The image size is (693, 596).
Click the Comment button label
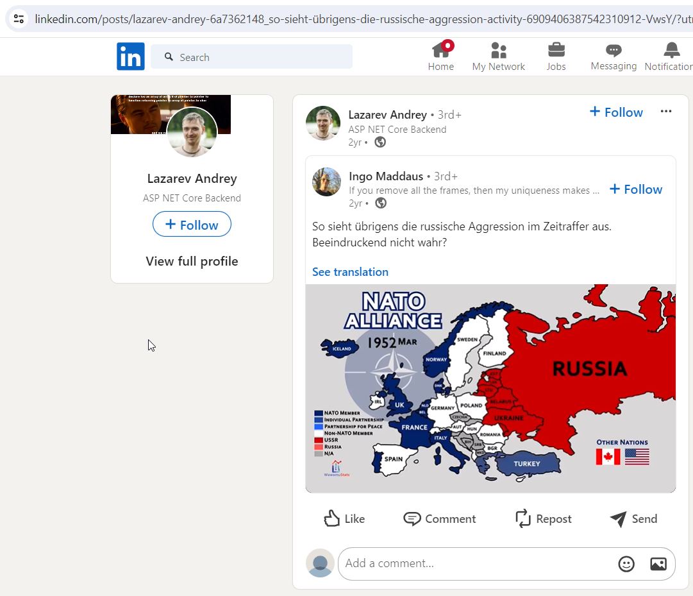(451, 519)
